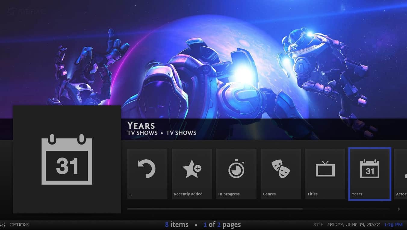Click the "TV Shows • TV Shows" breadcrumb
407x230 pixels.
point(162,133)
